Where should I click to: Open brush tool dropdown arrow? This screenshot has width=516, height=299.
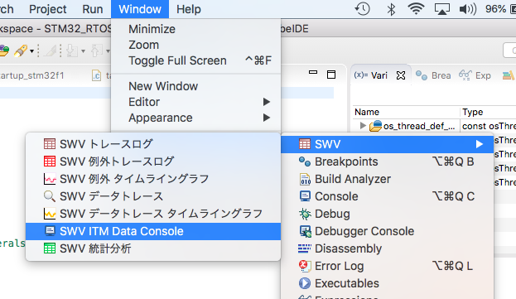[32, 51]
